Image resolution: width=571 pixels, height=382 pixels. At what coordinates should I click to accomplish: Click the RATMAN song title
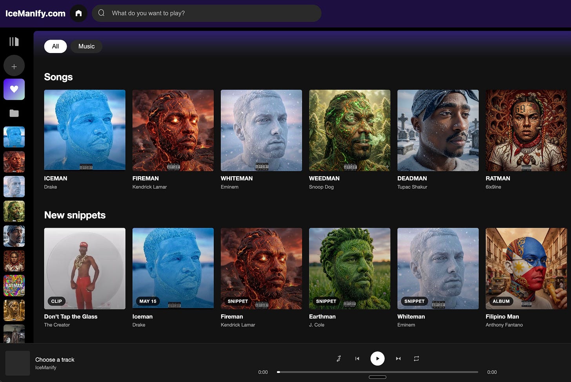pyautogui.click(x=498, y=178)
